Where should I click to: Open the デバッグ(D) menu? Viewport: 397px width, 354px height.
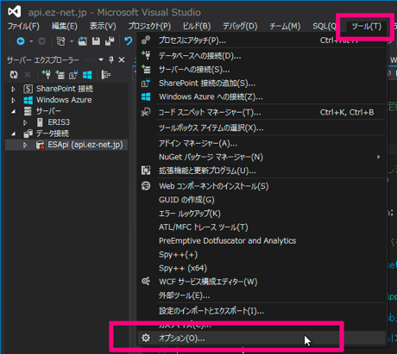point(240,26)
